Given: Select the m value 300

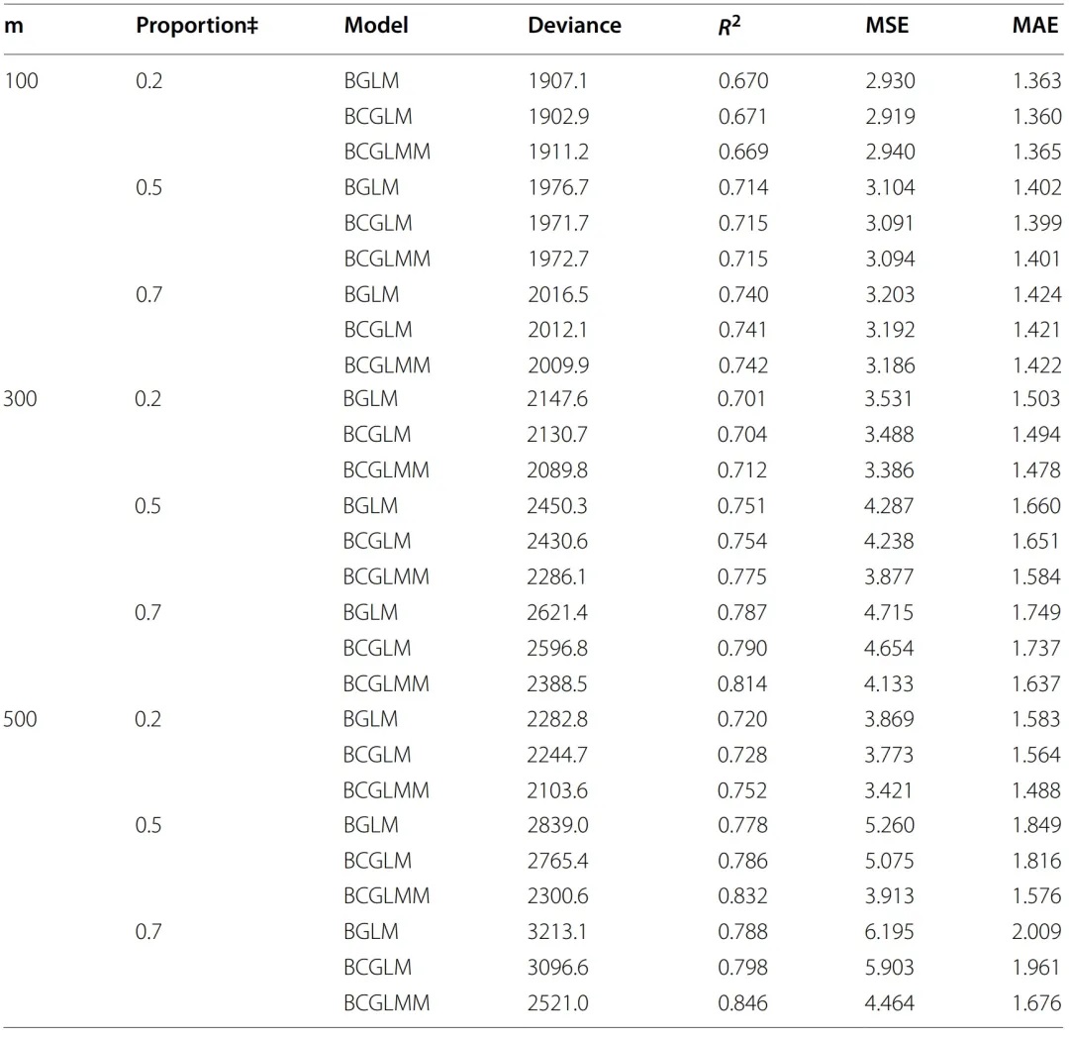Looking at the screenshot, I should pos(20,398).
